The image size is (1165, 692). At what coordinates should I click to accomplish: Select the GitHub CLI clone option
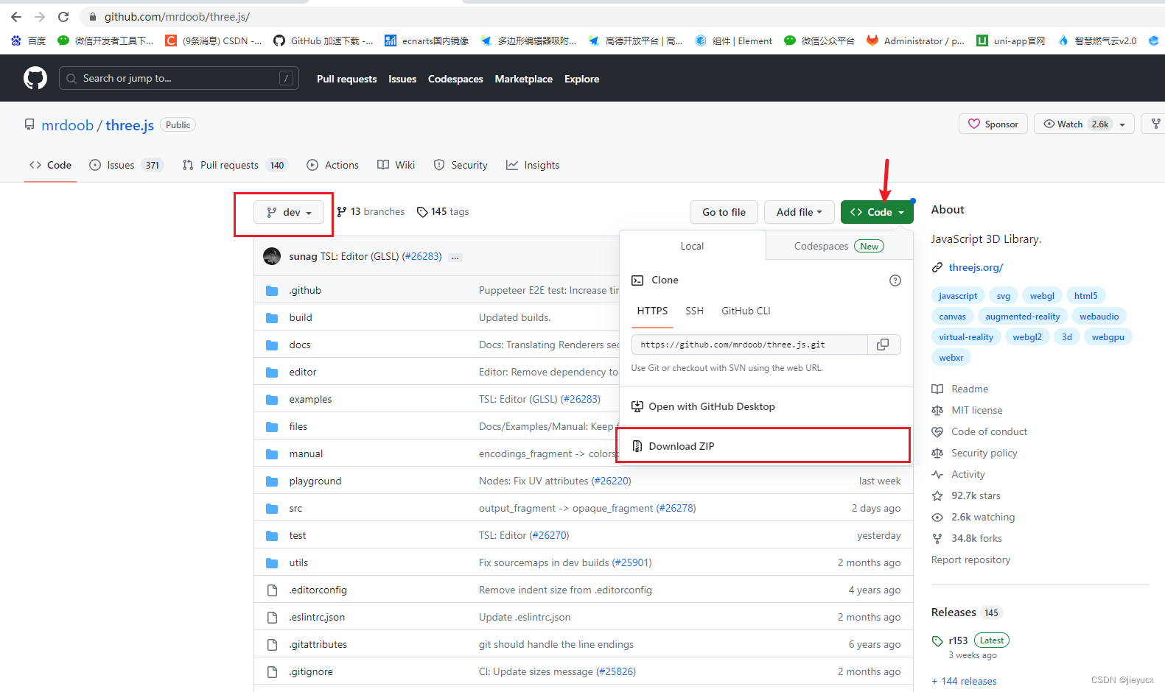point(746,311)
